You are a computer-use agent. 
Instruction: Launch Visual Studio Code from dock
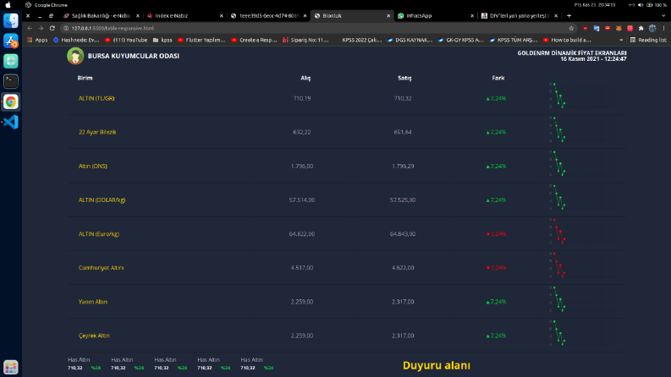point(11,123)
